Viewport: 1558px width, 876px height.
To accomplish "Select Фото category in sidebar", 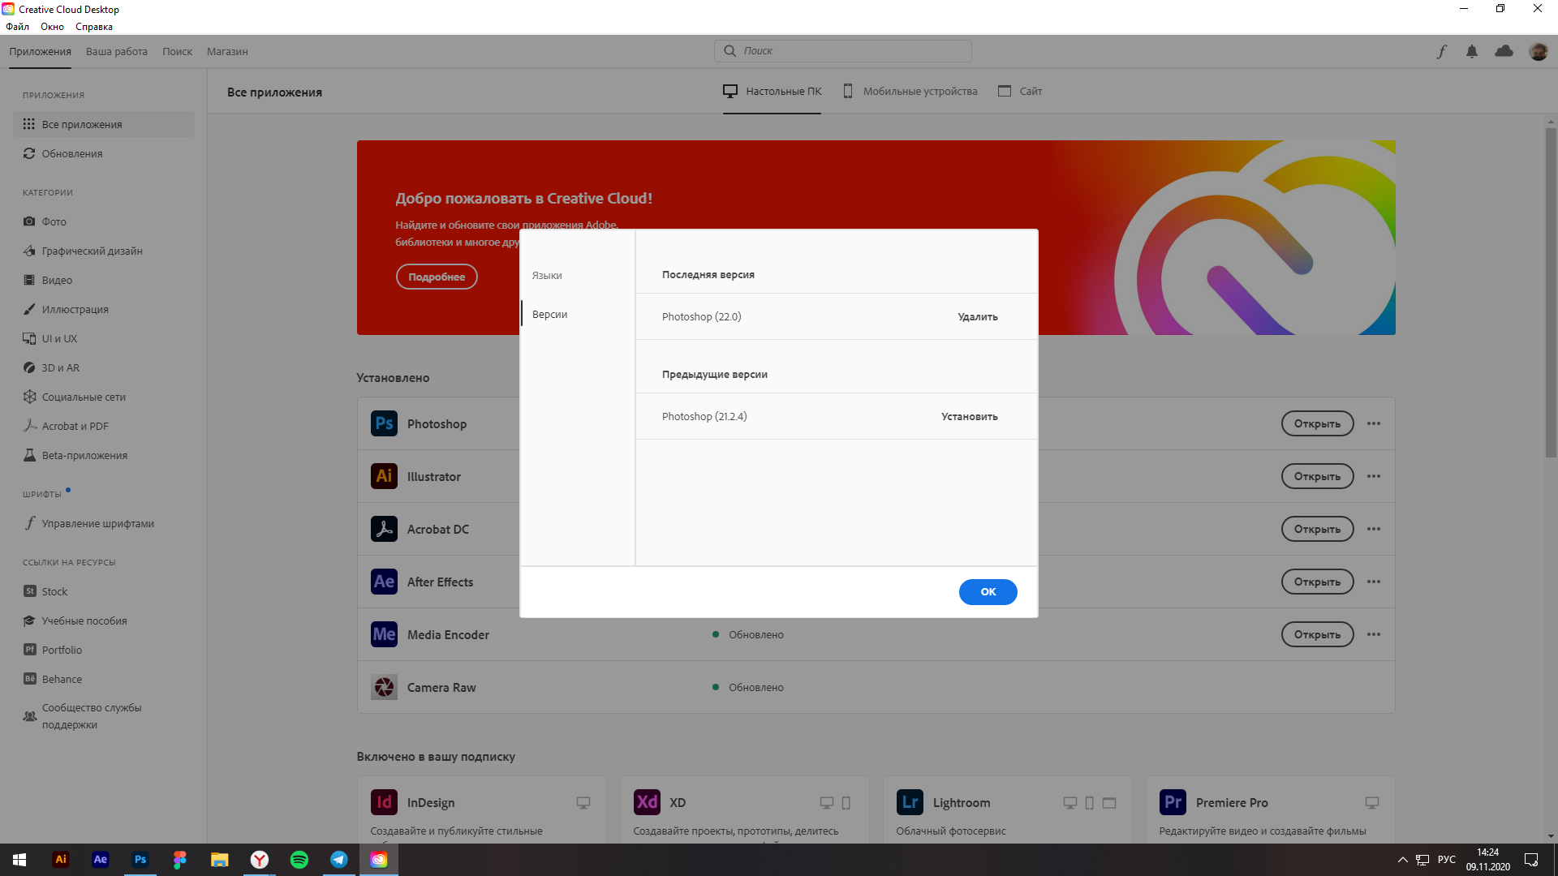I will coord(104,221).
